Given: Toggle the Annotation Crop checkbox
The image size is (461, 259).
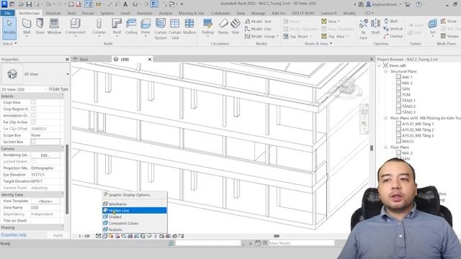Looking at the screenshot, I should click(33, 115).
